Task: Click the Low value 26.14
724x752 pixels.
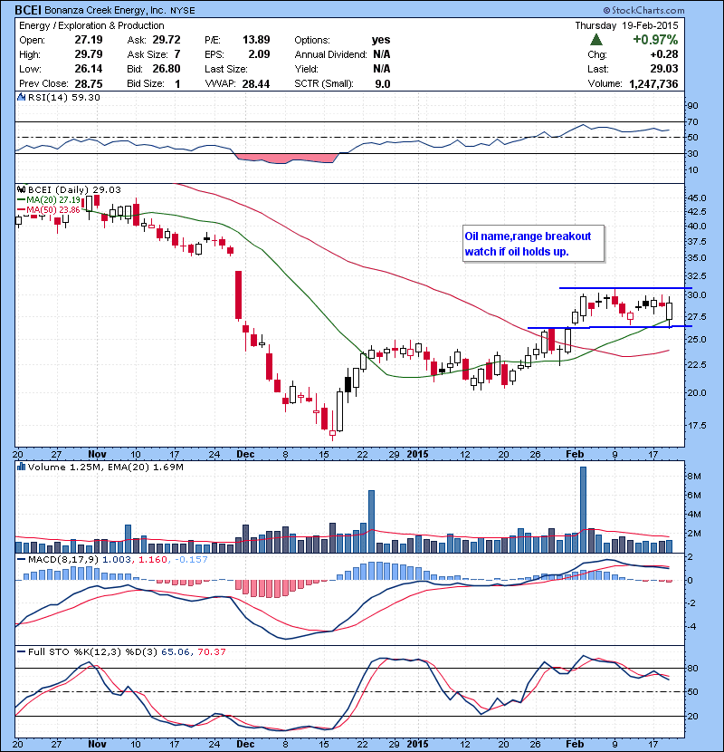Action: pyautogui.click(x=89, y=69)
